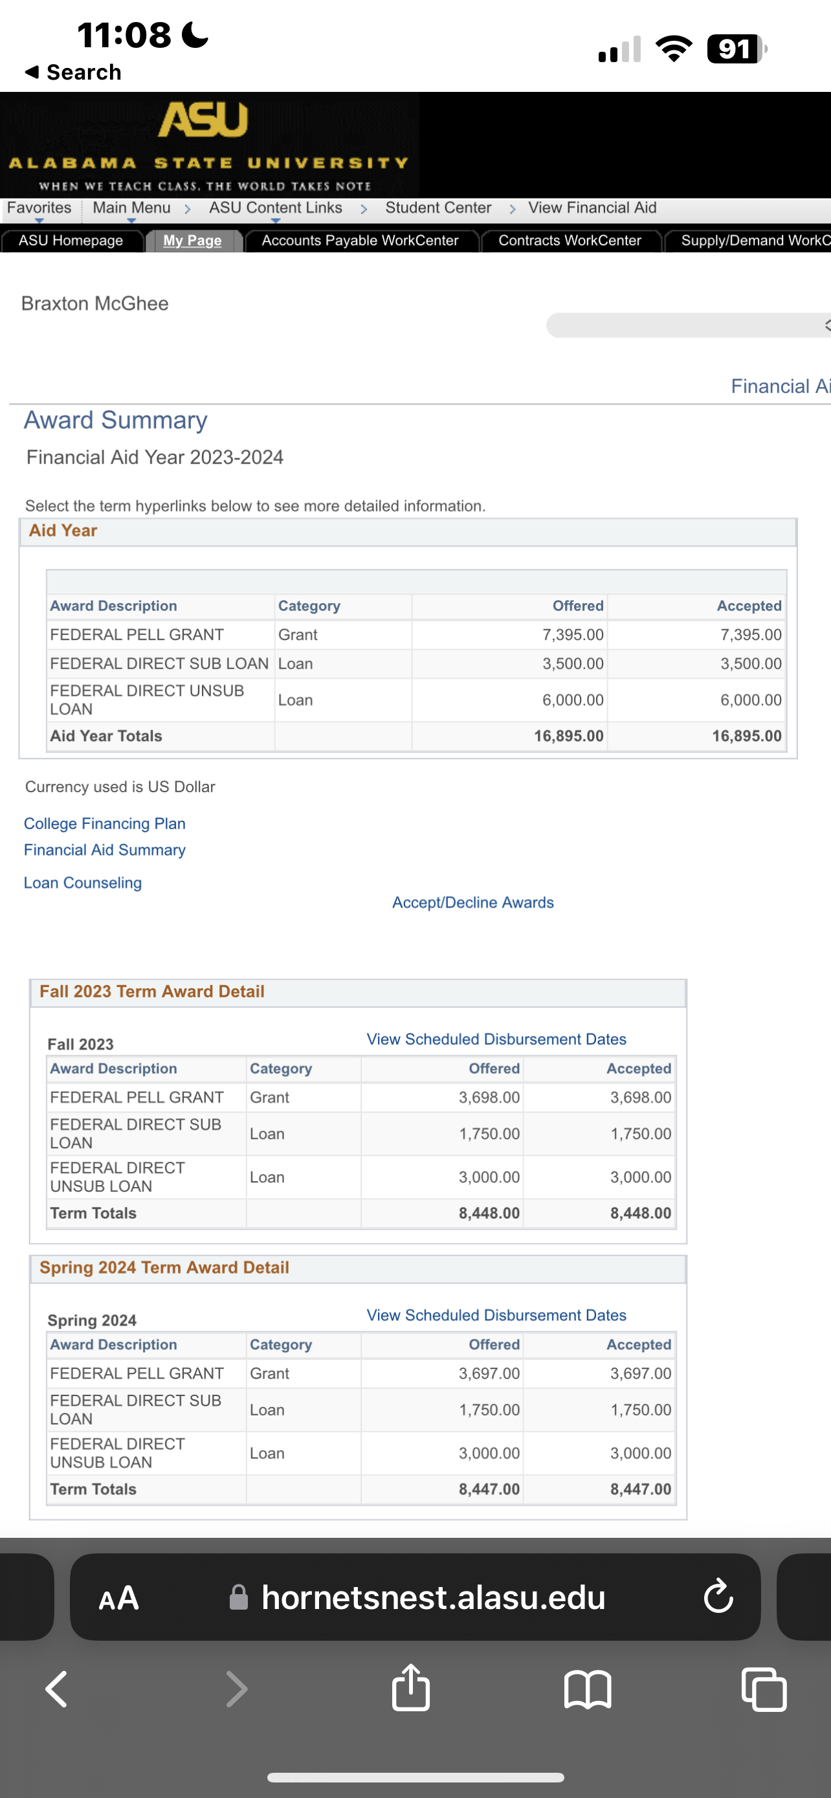Screen dimensions: 831x1798
Task: Click Aid Year Offered column header
Action: point(578,606)
